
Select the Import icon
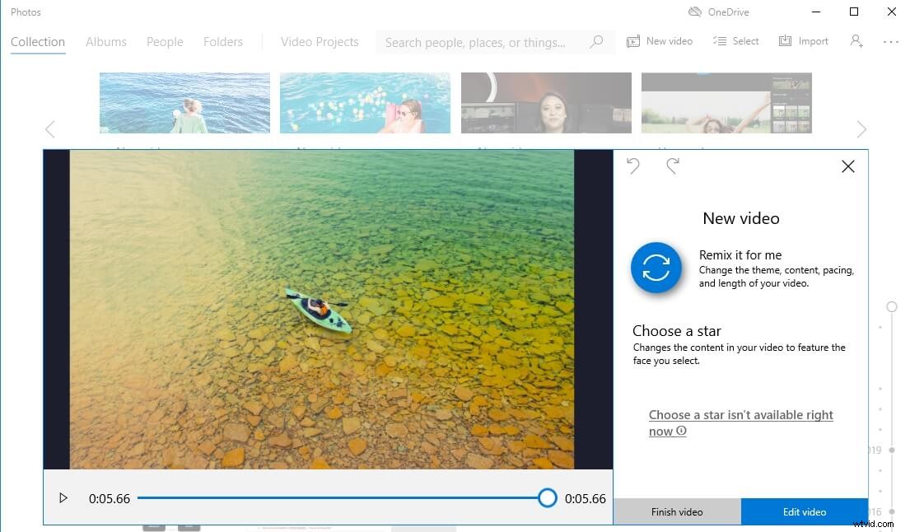(x=785, y=40)
